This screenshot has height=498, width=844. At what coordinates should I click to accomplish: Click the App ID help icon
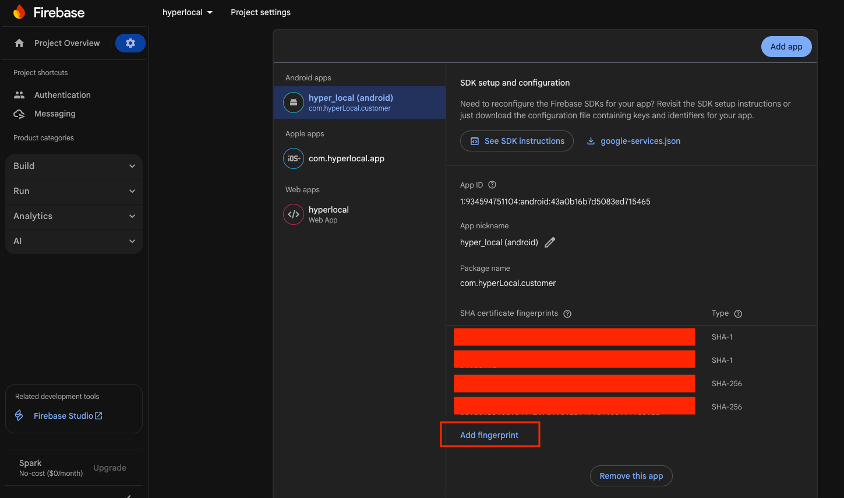point(492,185)
